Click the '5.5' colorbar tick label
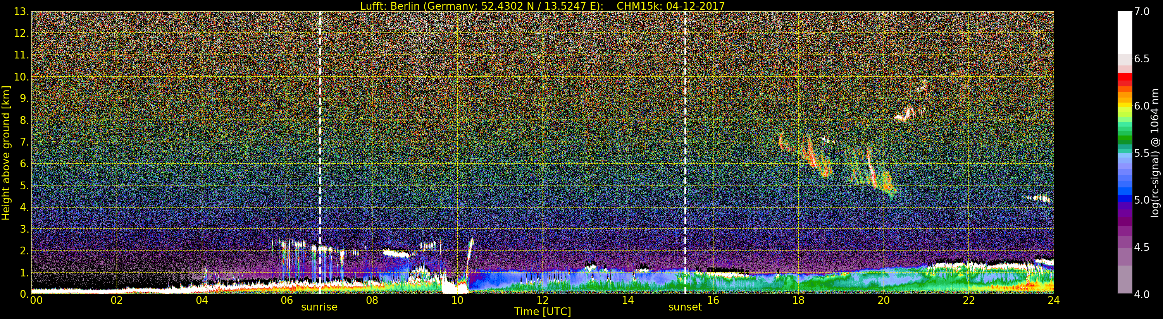This screenshot has width=1163, height=319. [x=1141, y=153]
